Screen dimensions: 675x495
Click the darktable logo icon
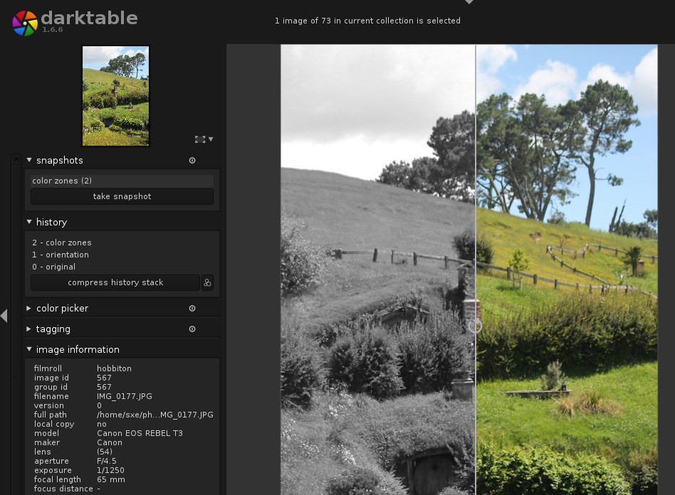[x=24, y=23]
